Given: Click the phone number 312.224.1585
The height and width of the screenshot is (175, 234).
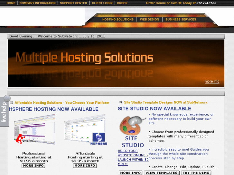Looking at the screenshot, I should (206, 3).
